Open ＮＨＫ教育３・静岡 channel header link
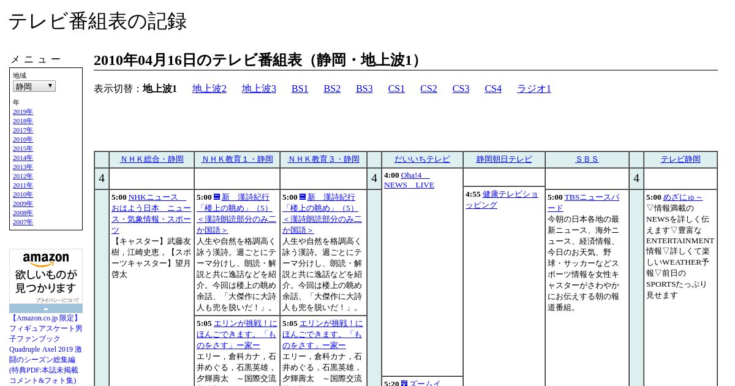 (x=323, y=159)
